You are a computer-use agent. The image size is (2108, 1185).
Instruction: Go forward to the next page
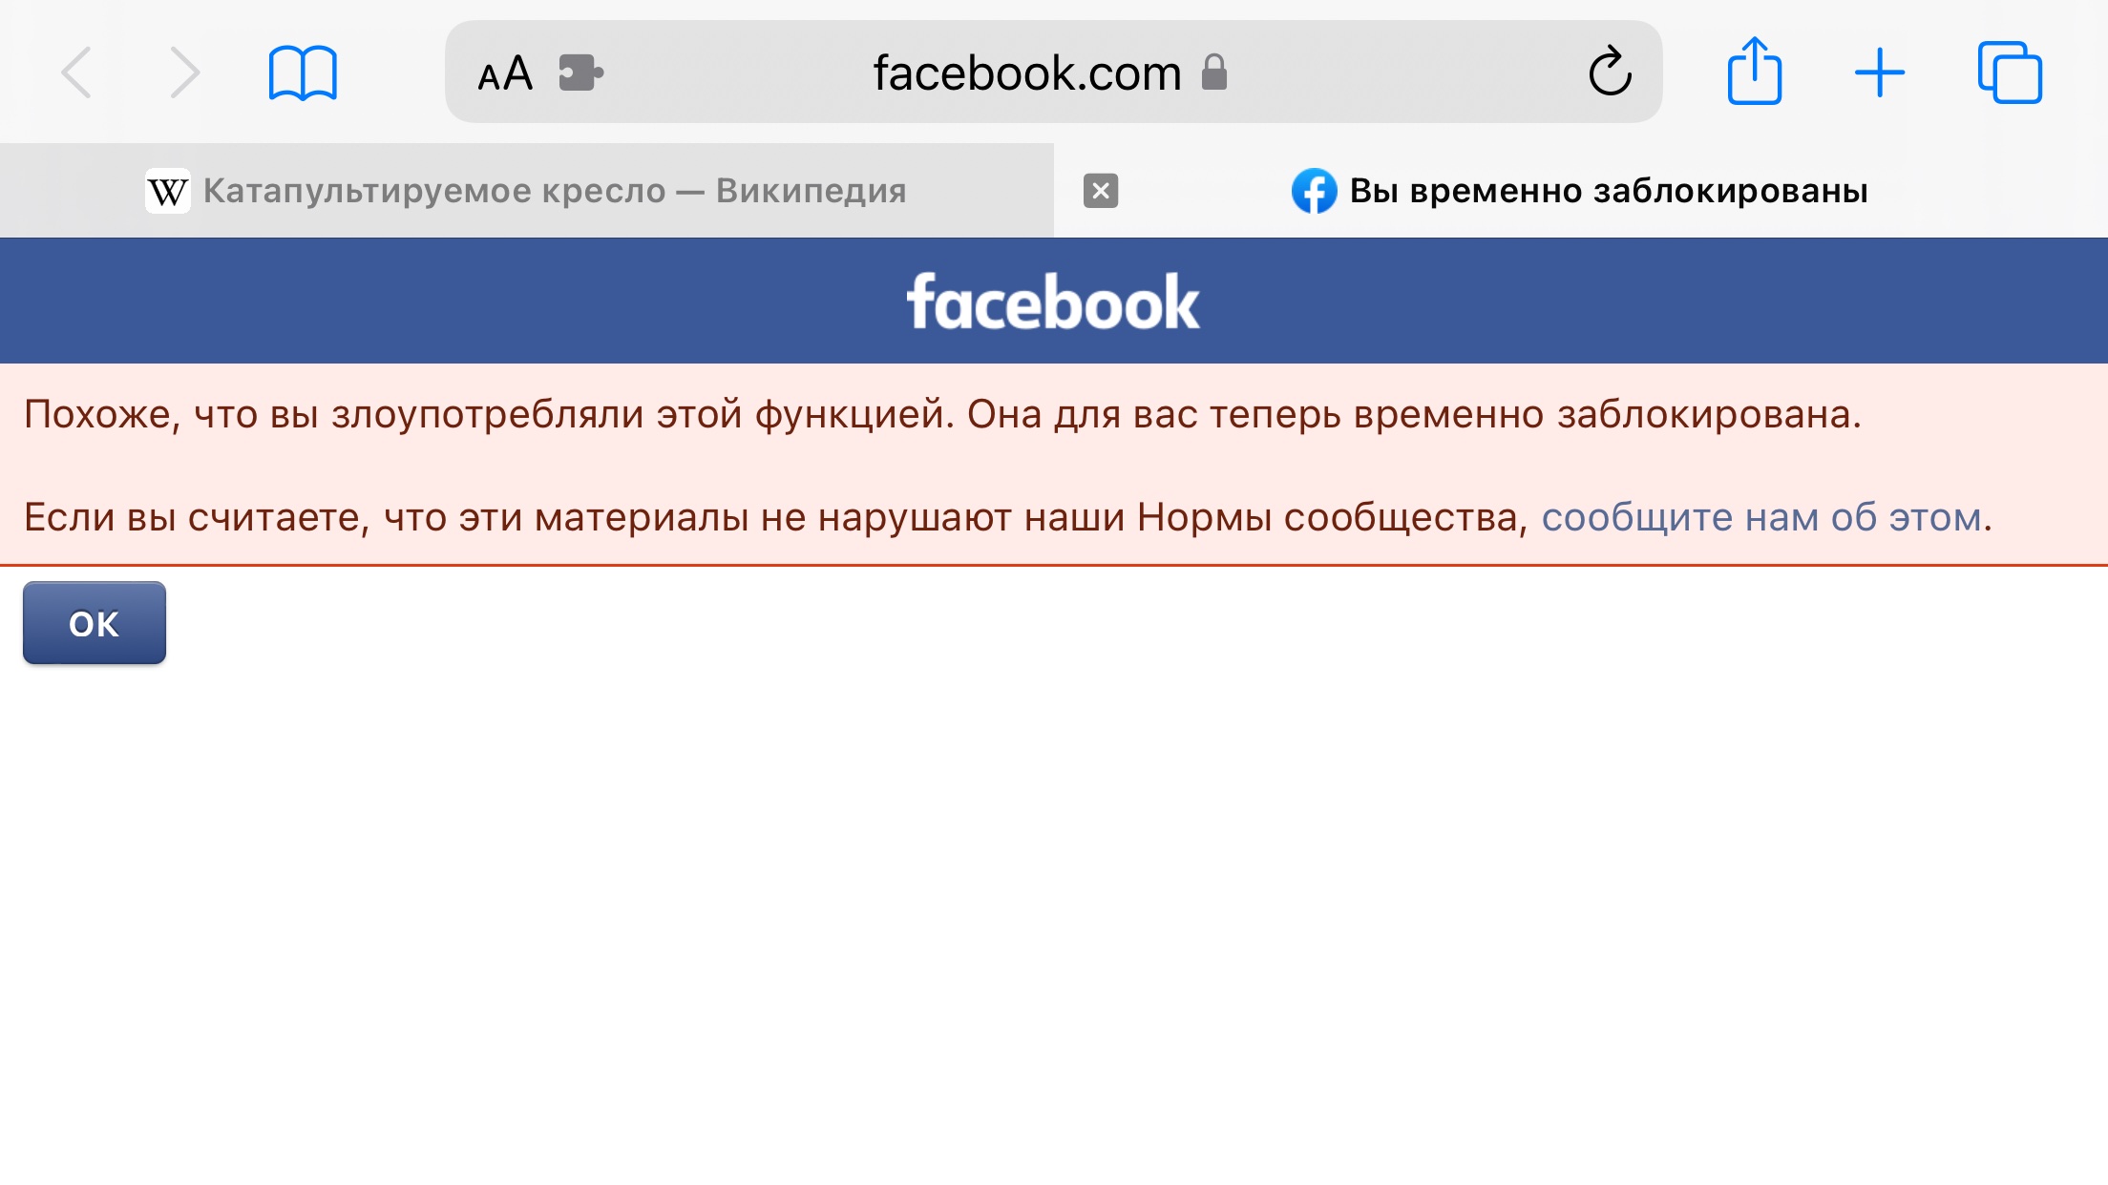point(184,73)
